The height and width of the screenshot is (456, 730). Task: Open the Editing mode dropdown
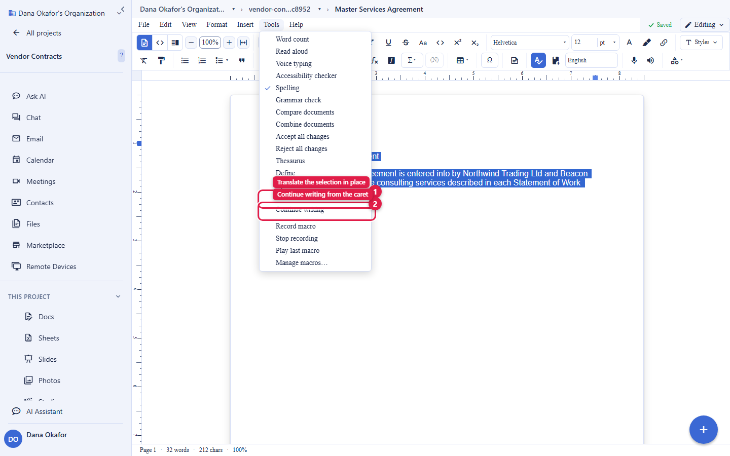coord(705,24)
